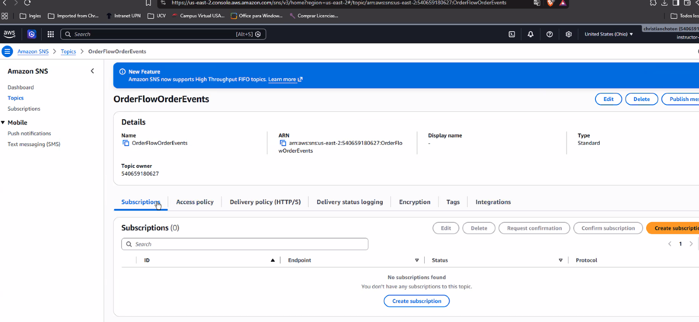Click the Edit topic button

click(609, 99)
